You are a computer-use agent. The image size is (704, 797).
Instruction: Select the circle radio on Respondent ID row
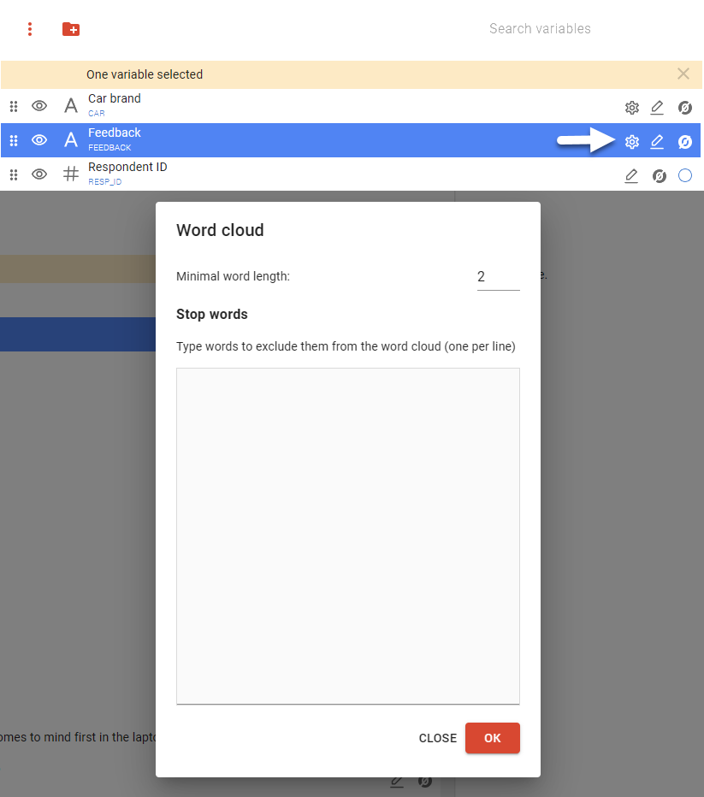click(684, 176)
